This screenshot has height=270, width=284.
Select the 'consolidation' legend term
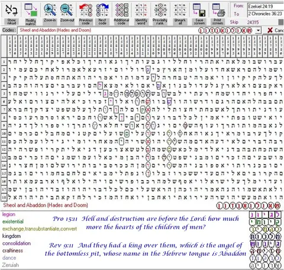[17, 243]
